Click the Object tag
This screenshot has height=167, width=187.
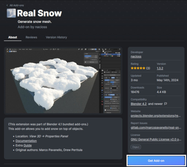point(136,147)
